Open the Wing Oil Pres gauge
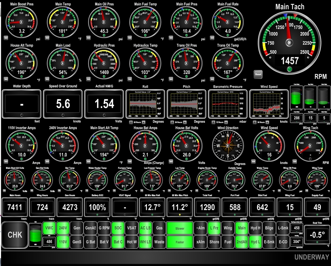 click(290, 180)
